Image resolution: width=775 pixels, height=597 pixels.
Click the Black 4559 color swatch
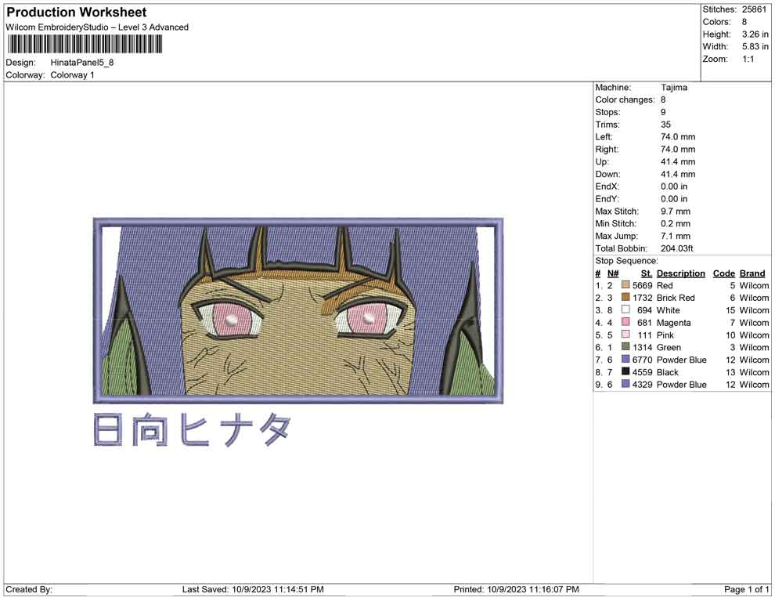pos(625,371)
